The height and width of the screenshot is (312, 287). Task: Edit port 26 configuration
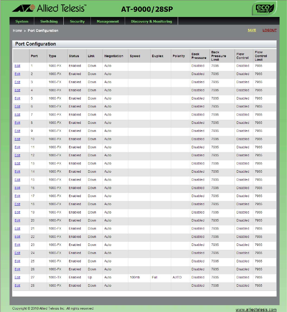click(x=17, y=269)
